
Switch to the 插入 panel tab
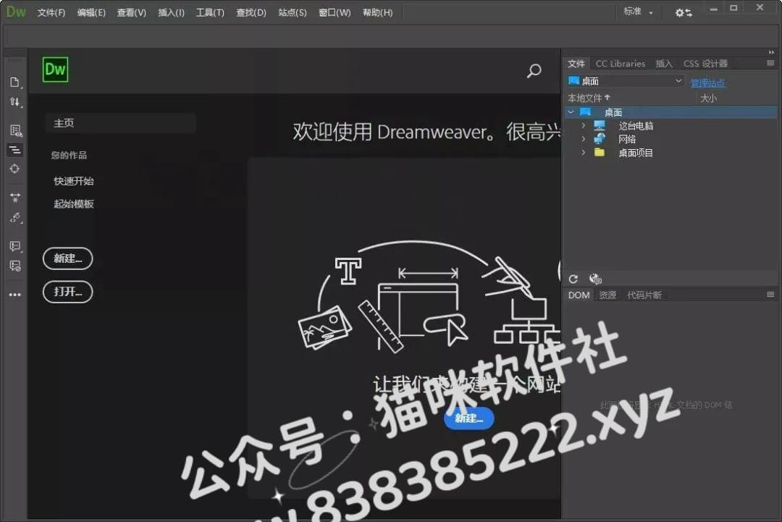pos(664,63)
